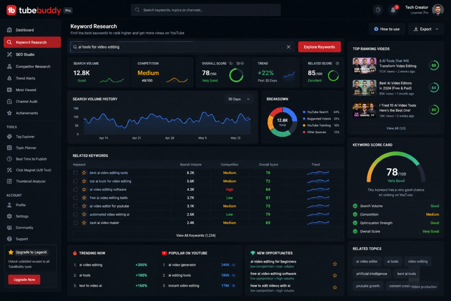
Task: Star the 'top ai tools for video editing' keyword
Action: (x=84, y=181)
